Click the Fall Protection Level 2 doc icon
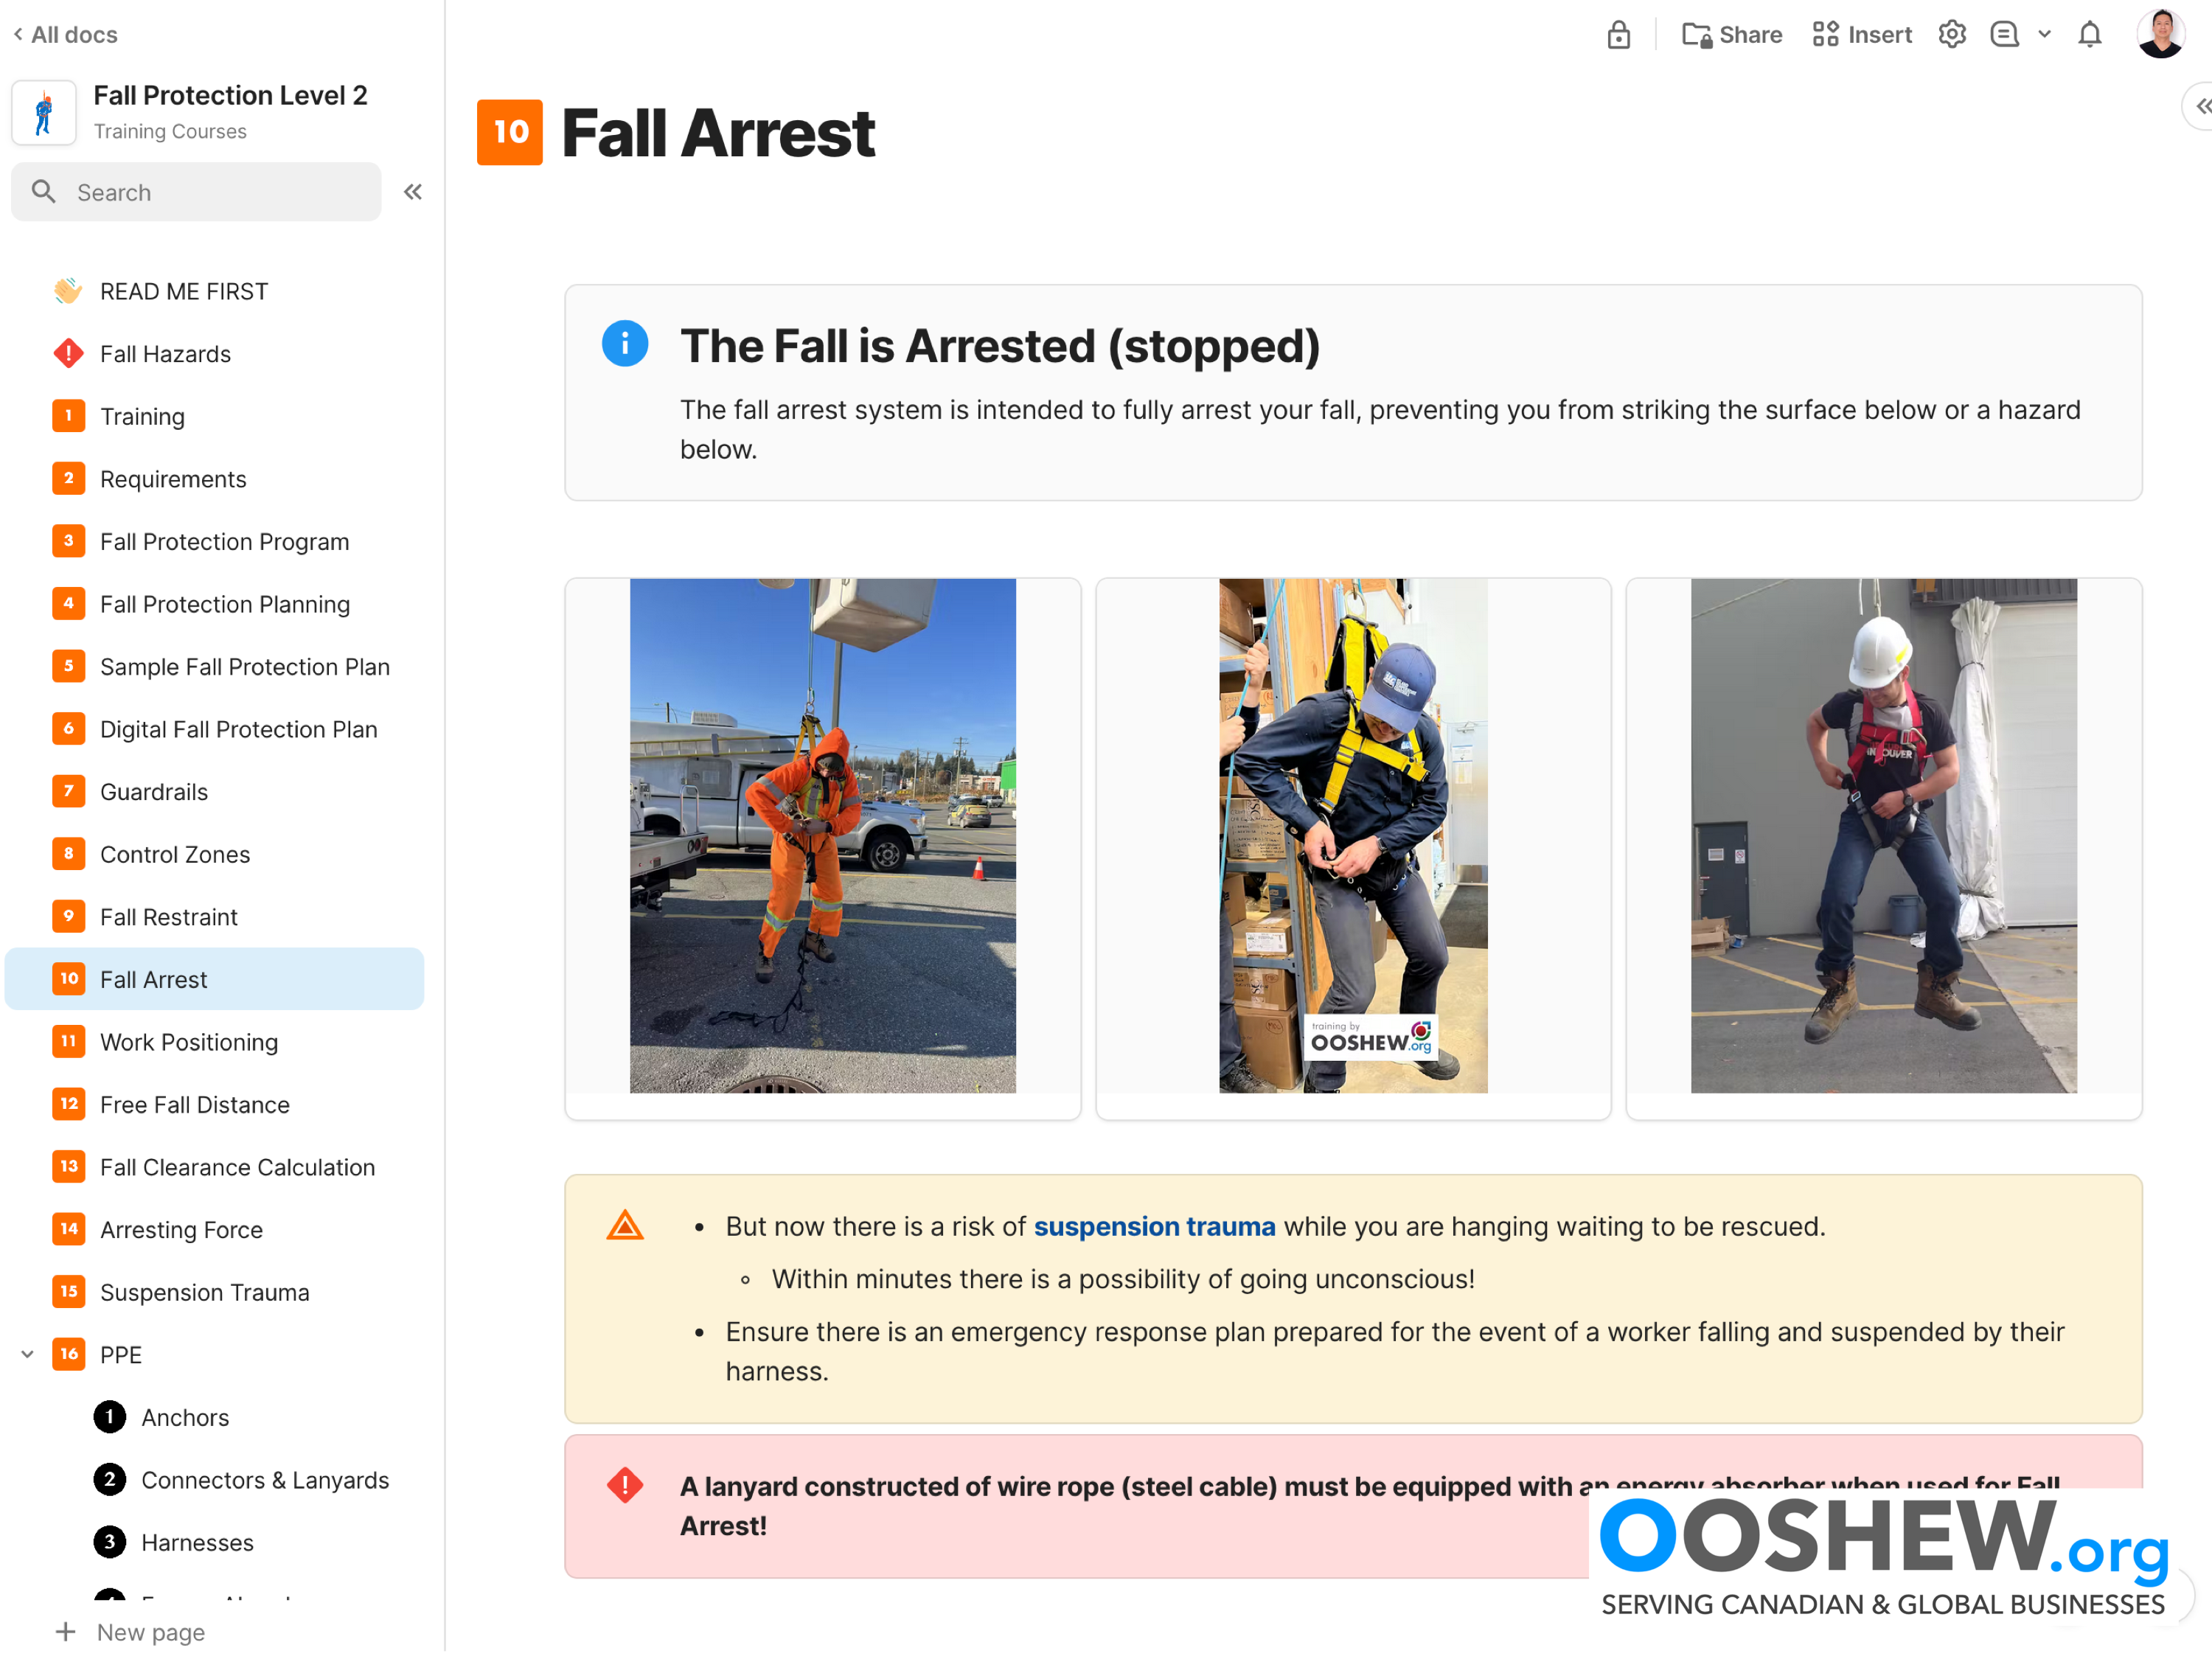 (x=44, y=112)
